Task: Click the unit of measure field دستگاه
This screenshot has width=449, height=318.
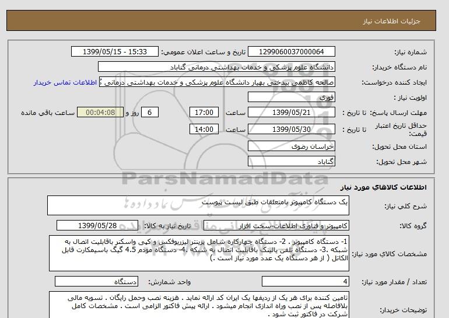Action: (x=96, y=281)
